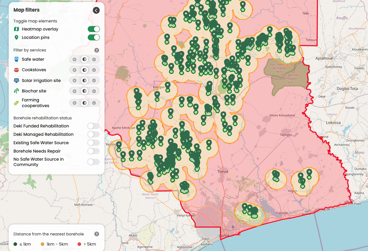Enable Deki Managed Rehabilitation toggle
Screen dimensions: 368x251
pyautogui.click(x=93, y=134)
